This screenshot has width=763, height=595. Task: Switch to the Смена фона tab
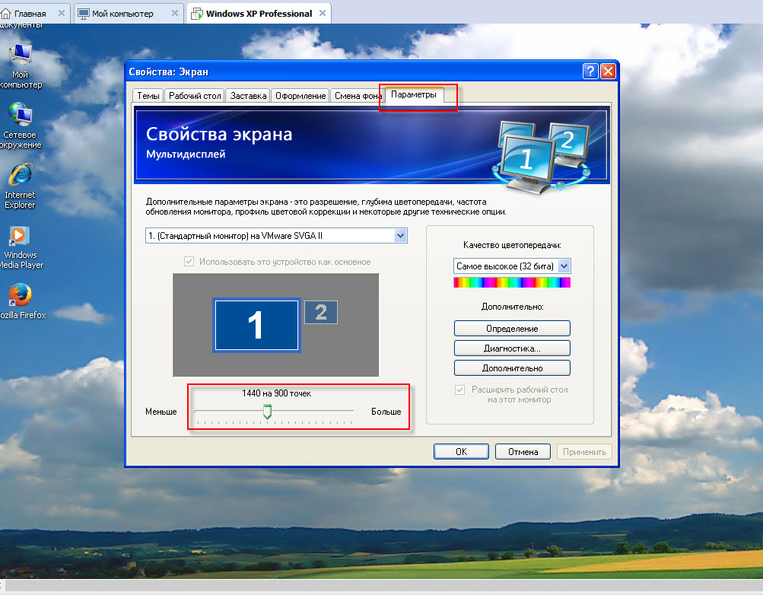[358, 96]
